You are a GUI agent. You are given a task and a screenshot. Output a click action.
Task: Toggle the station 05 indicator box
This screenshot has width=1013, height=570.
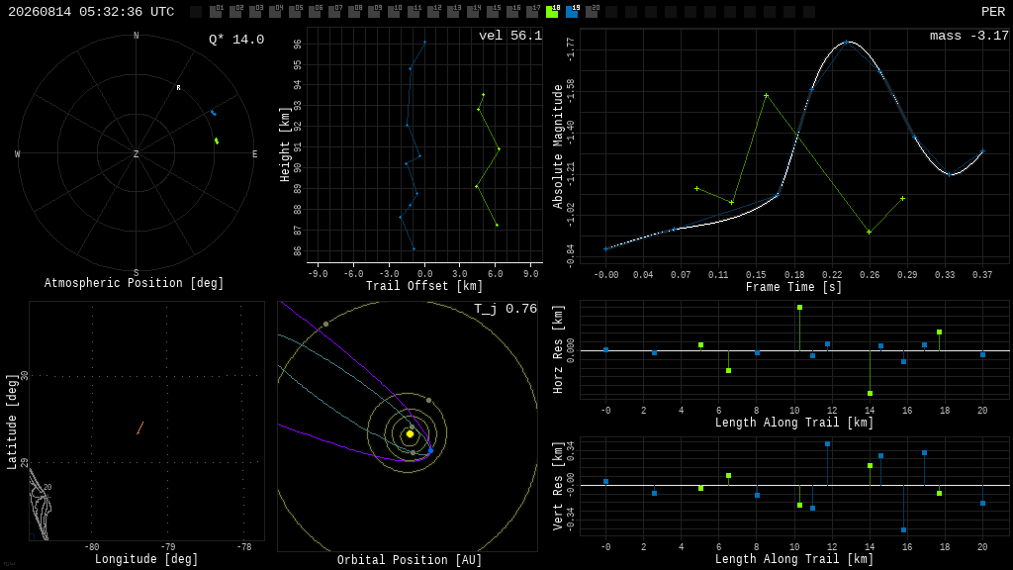point(295,12)
